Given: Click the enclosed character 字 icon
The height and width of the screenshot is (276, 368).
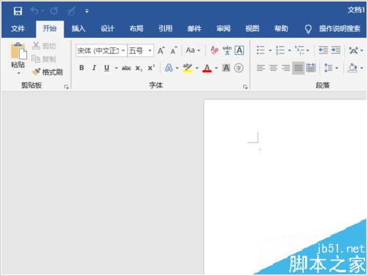Looking at the screenshot, I should pyautogui.click(x=239, y=68).
